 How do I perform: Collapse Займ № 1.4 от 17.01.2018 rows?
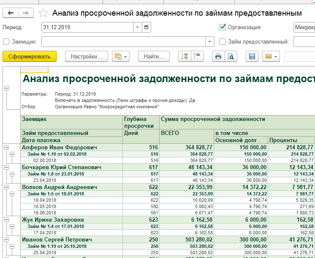click(12, 226)
